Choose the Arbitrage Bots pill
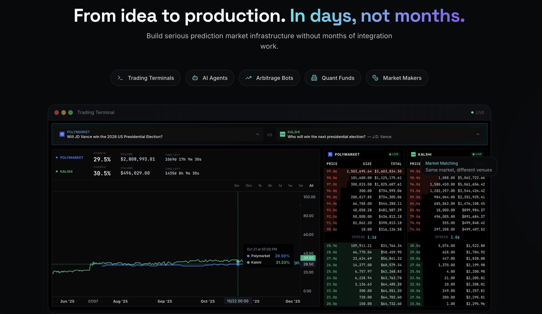This screenshot has width=542, height=314. [269, 78]
